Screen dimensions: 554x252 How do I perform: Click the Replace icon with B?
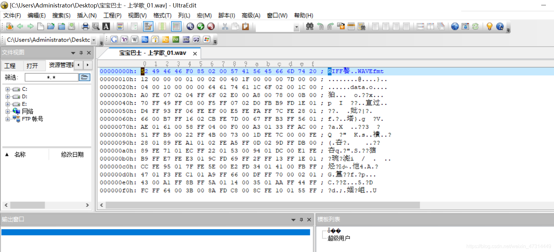pyautogui.click(x=341, y=26)
